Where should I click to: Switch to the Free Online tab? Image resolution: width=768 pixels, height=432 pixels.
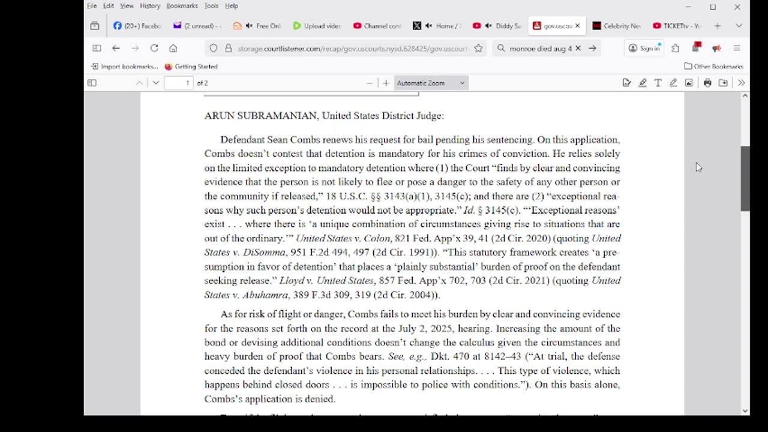click(257, 26)
